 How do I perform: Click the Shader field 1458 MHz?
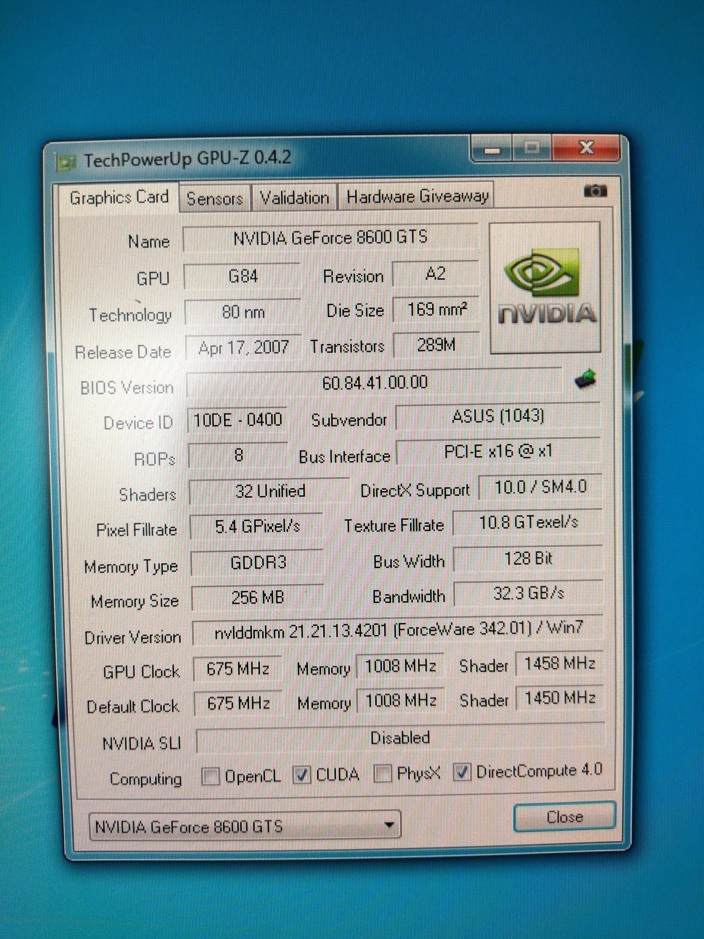click(x=559, y=663)
